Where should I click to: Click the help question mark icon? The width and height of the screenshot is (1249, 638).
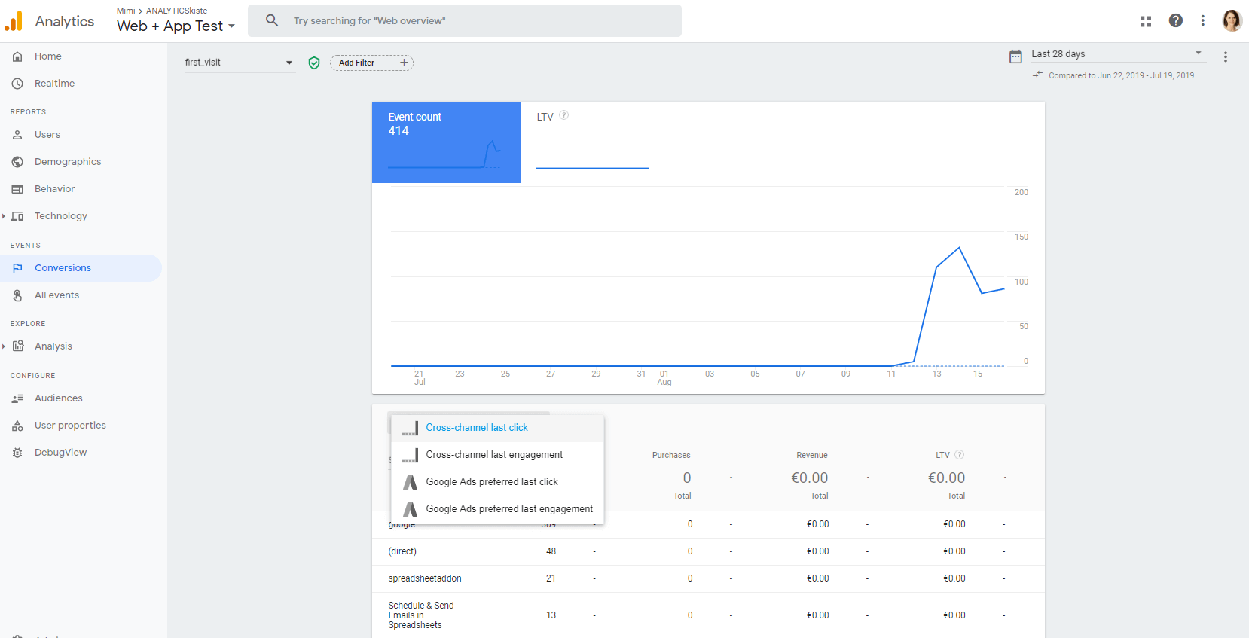click(1175, 21)
